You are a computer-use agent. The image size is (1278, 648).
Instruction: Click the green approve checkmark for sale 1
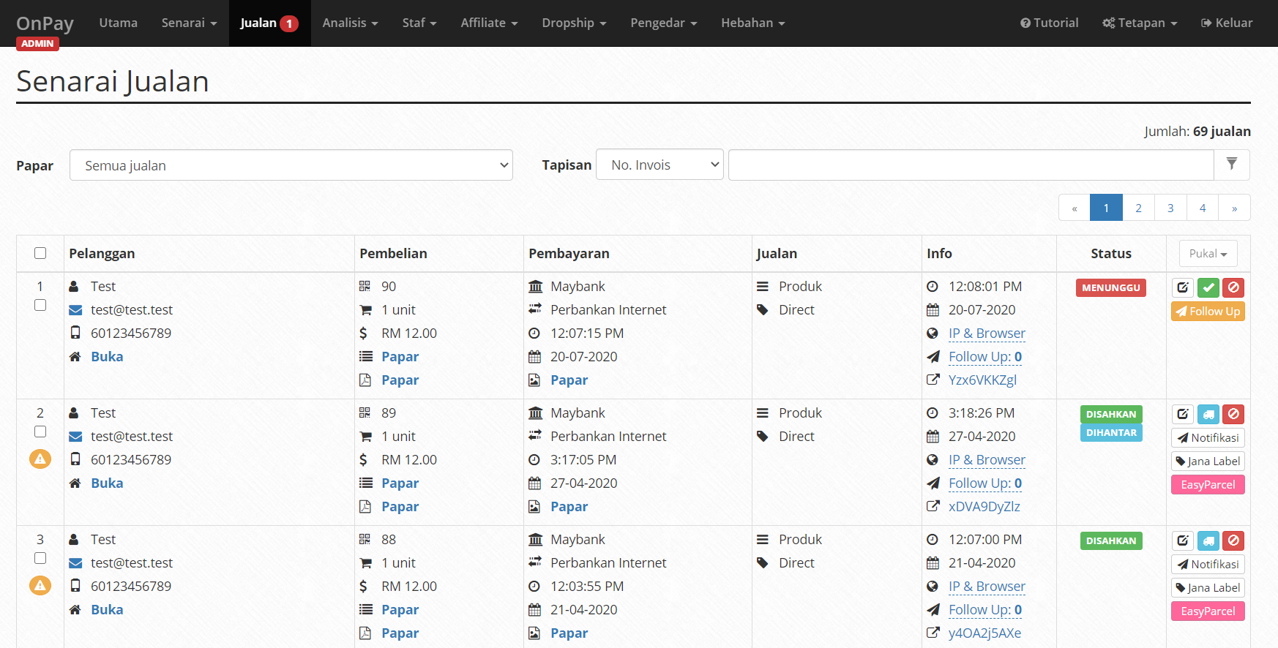point(1208,287)
